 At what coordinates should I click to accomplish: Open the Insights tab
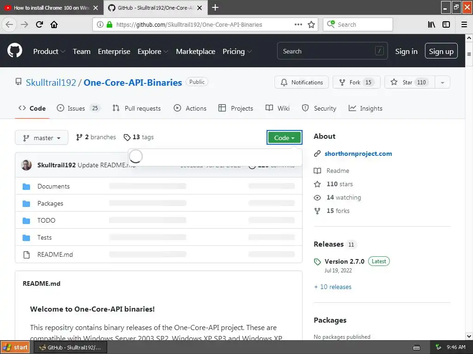pos(365,108)
